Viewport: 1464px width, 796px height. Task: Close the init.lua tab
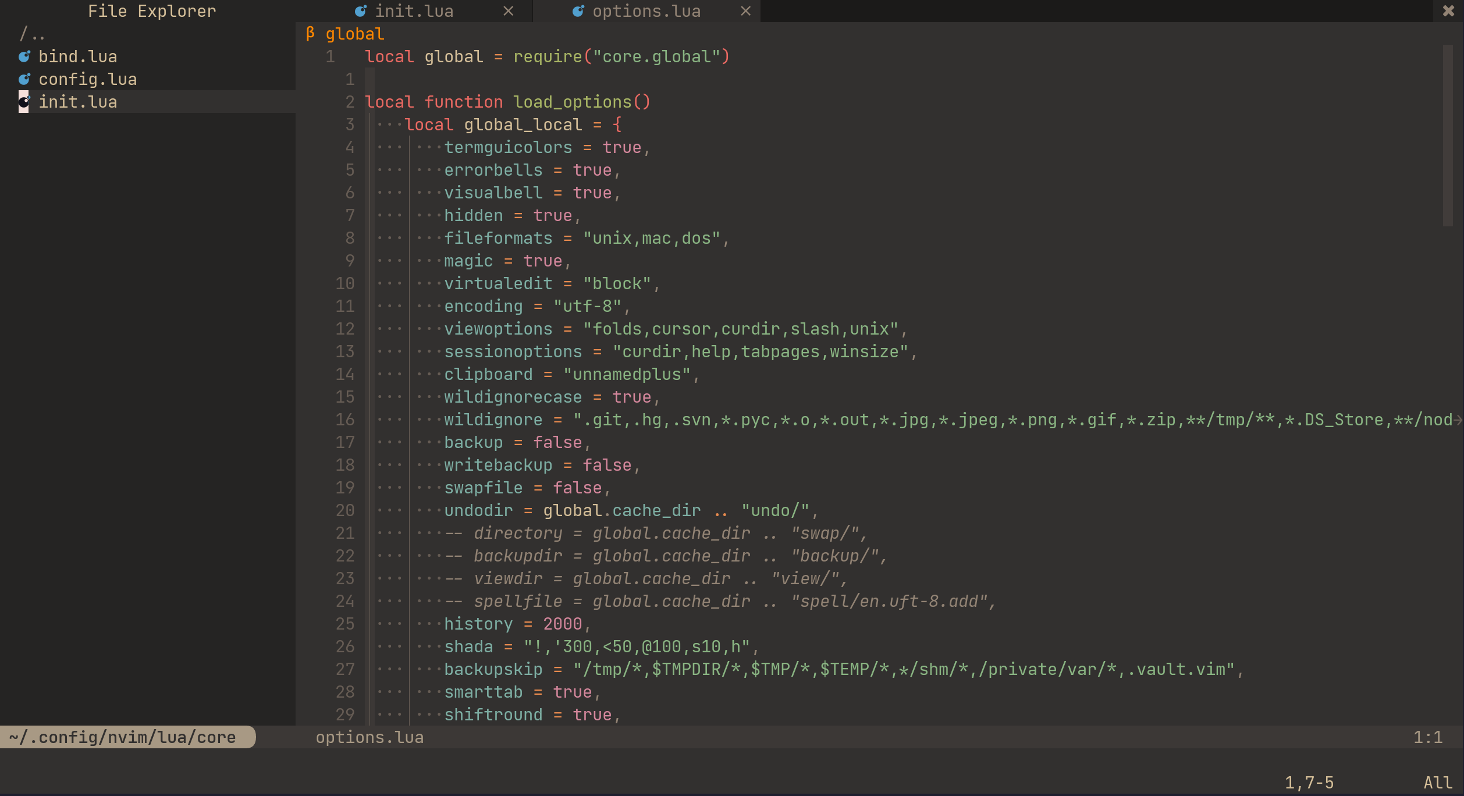pyautogui.click(x=509, y=10)
